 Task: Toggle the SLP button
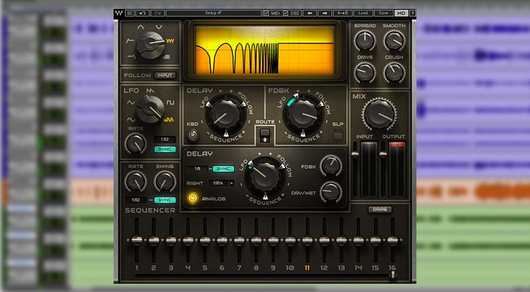point(338,136)
